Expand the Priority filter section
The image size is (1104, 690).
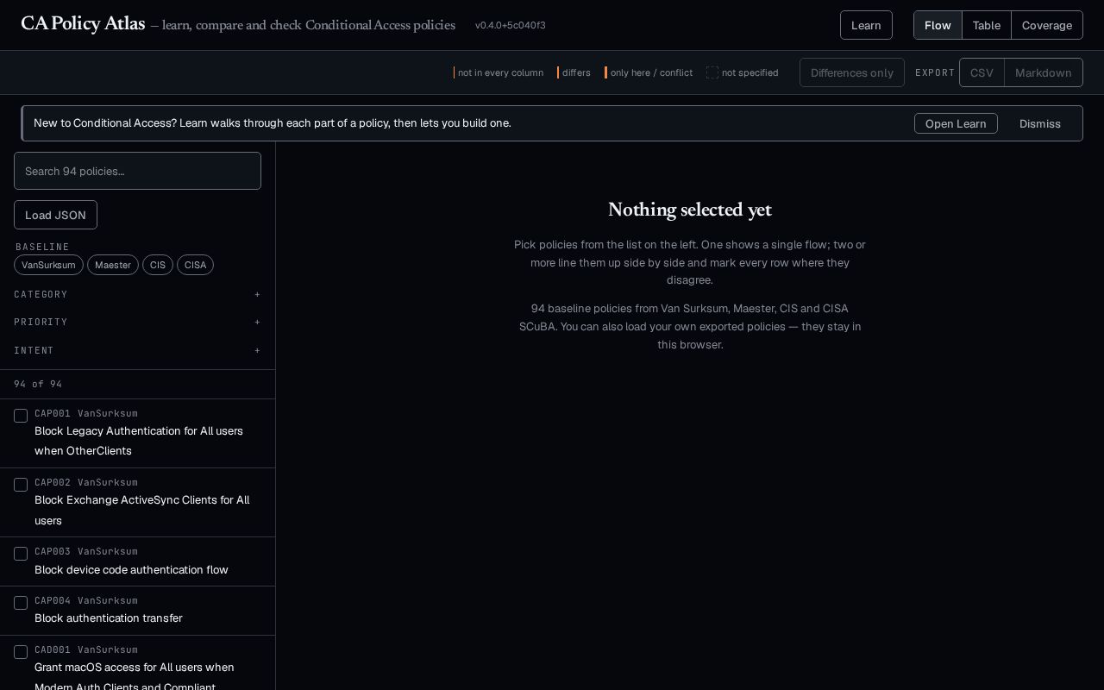tap(137, 322)
